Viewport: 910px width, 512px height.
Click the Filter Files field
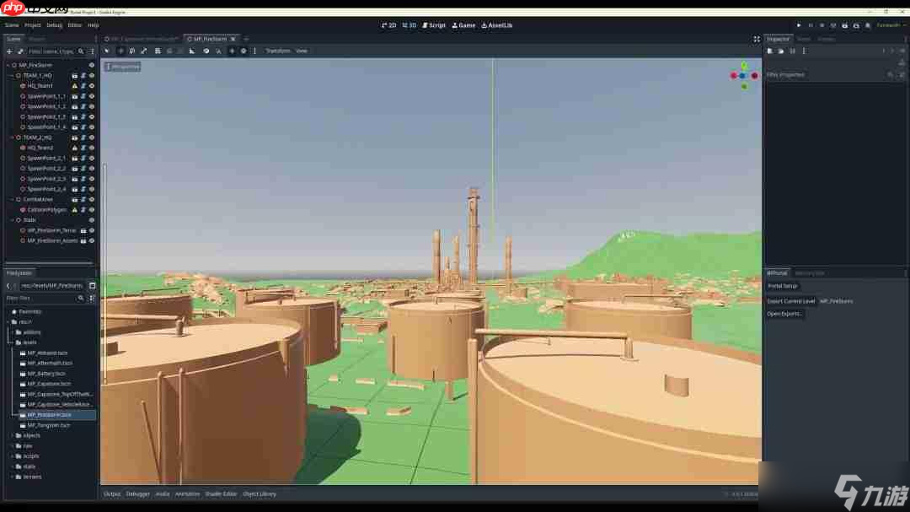tap(45, 298)
